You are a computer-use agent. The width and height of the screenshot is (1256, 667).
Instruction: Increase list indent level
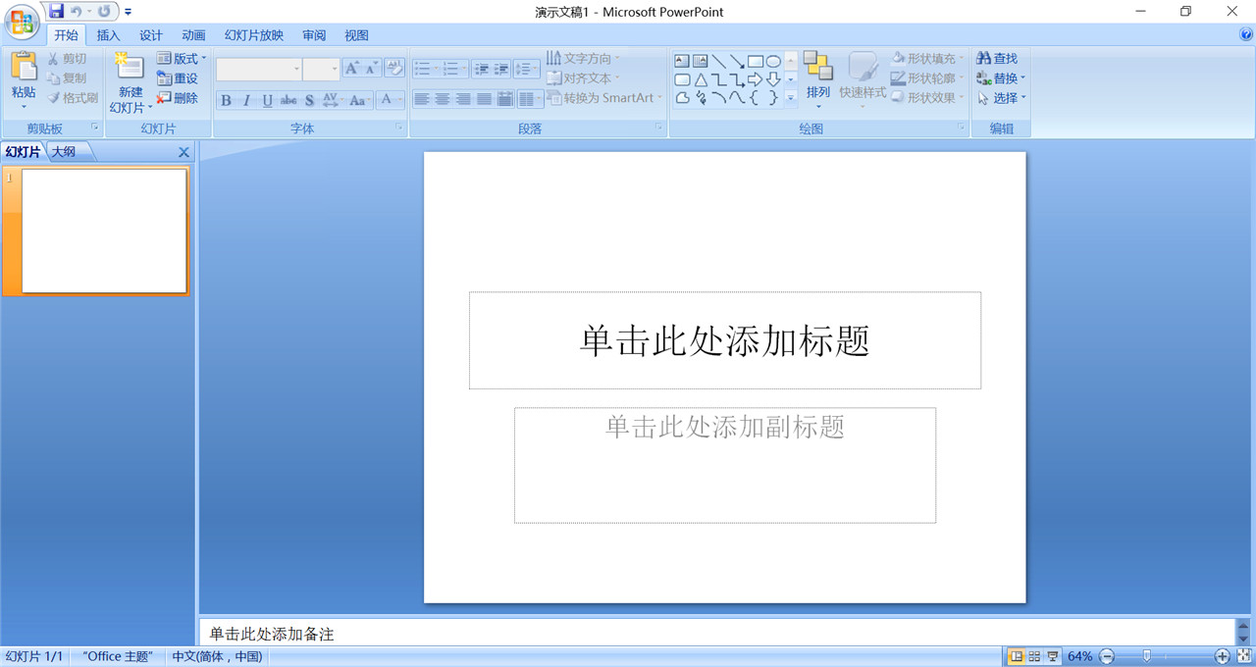pyautogui.click(x=501, y=69)
